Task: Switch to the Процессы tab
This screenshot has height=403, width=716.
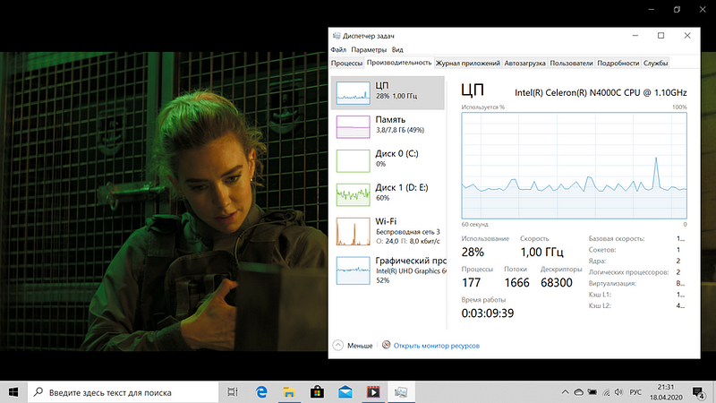Action: 346,63
